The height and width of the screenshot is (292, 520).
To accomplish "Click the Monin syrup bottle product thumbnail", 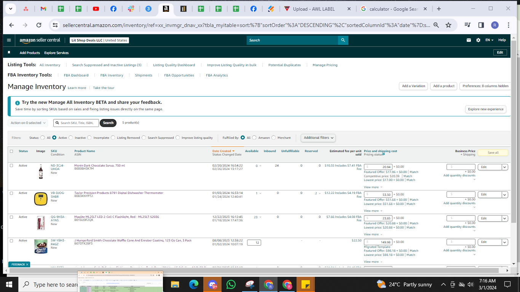I will (x=41, y=171).
